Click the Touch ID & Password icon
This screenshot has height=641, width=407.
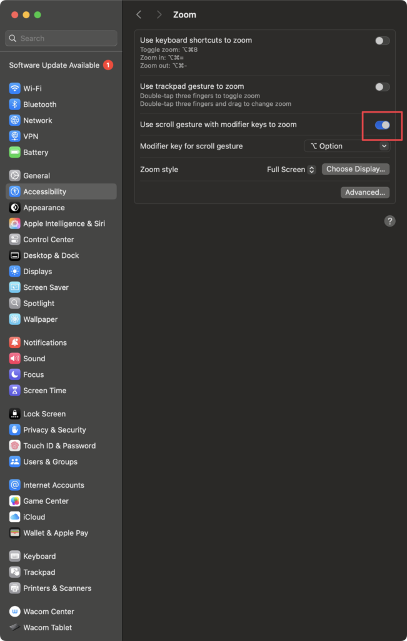[x=14, y=446]
